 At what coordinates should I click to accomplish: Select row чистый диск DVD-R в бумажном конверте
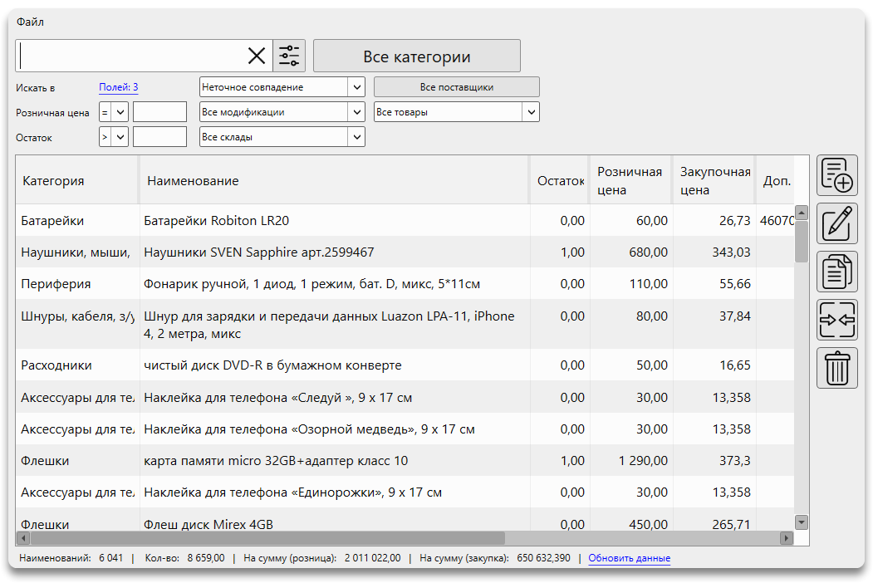click(x=405, y=365)
